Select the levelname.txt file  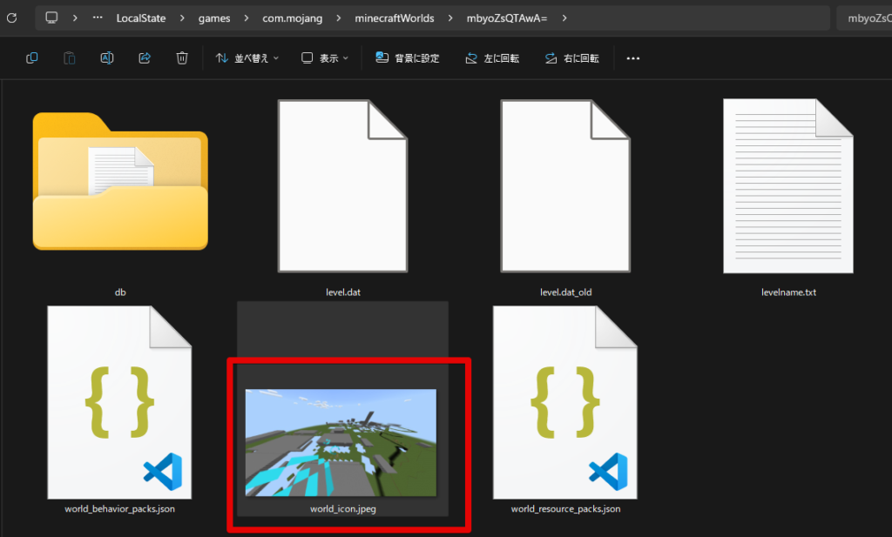tap(788, 187)
